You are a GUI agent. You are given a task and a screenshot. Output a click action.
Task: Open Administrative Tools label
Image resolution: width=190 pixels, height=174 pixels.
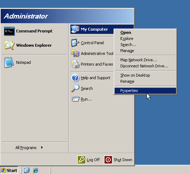(x=97, y=53)
